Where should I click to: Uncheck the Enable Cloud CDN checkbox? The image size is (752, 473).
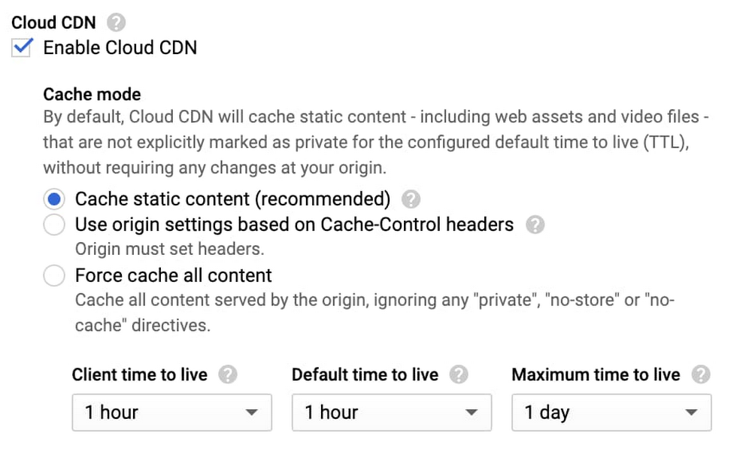click(23, 47)
